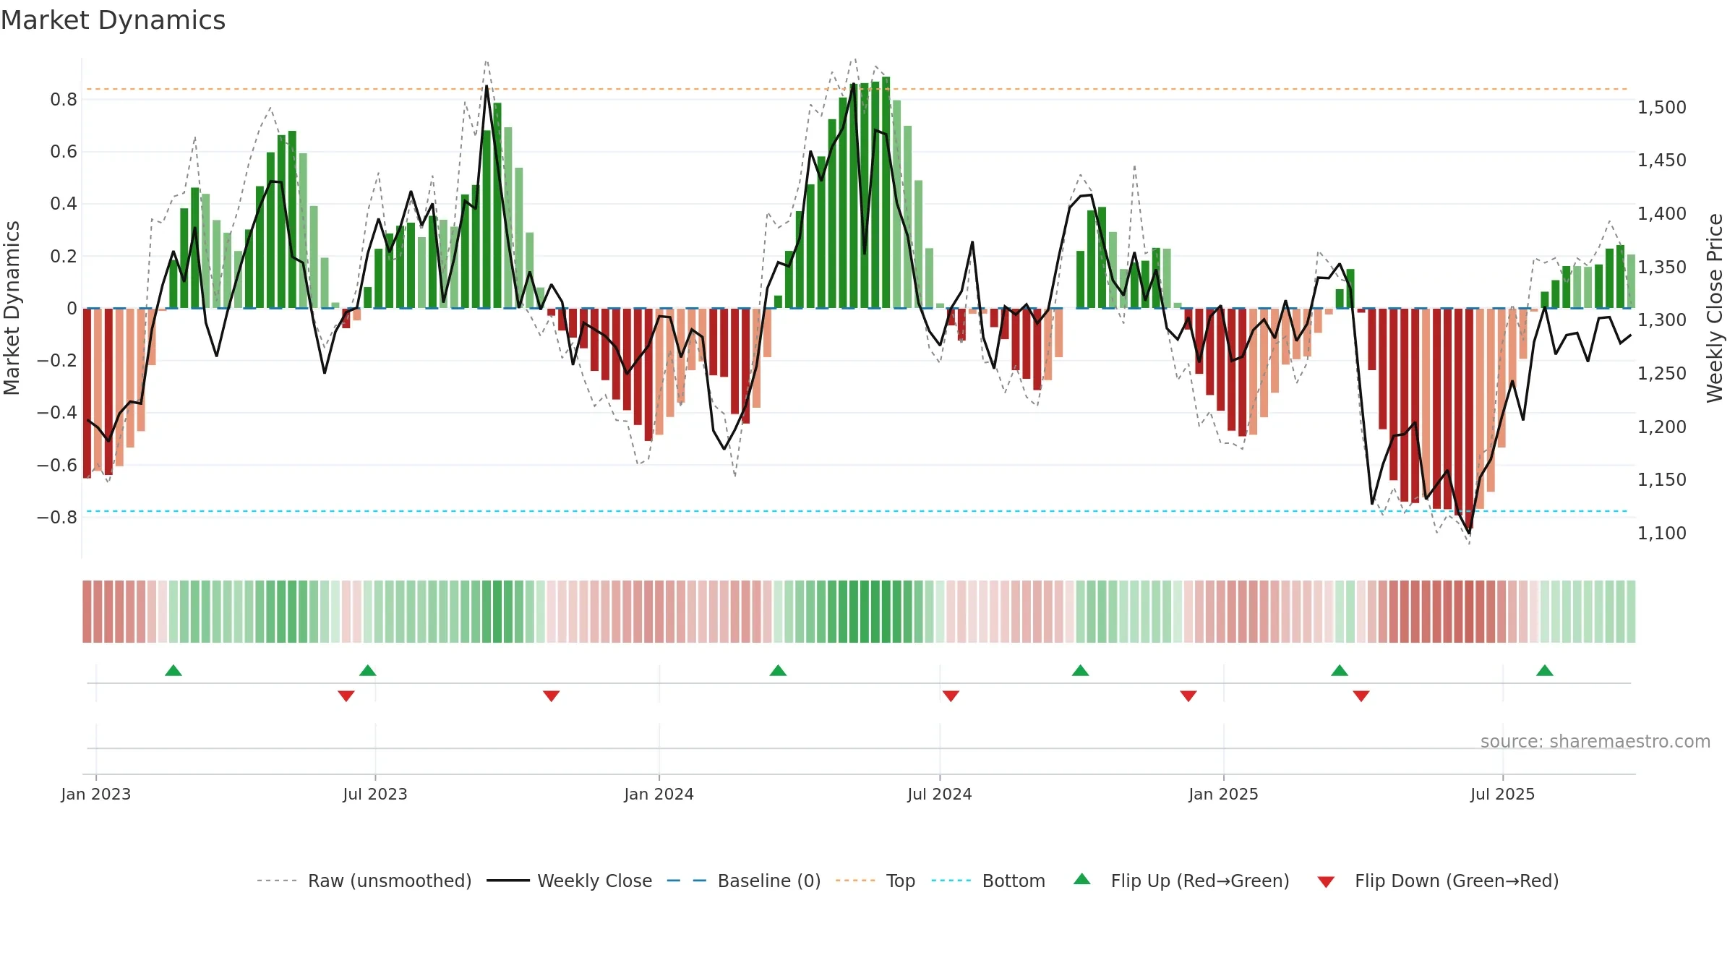Click the 1,250 price axis label
This screenshot has height=976, width=1735.
click(1662, 374)
